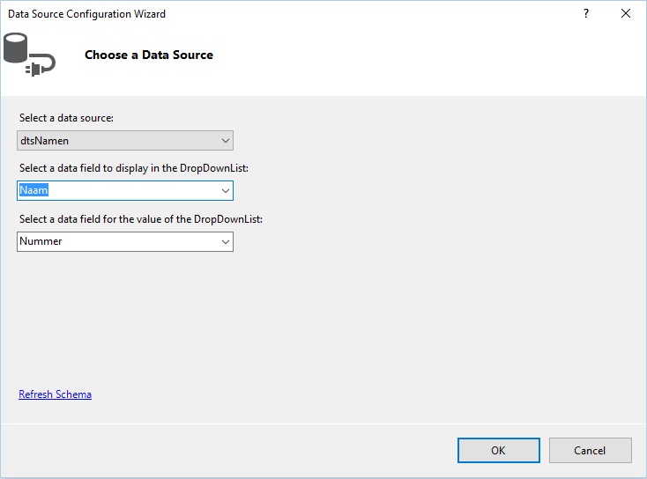Cancel the data source configuration
The image size is (647, 479).
coord(590,450)
